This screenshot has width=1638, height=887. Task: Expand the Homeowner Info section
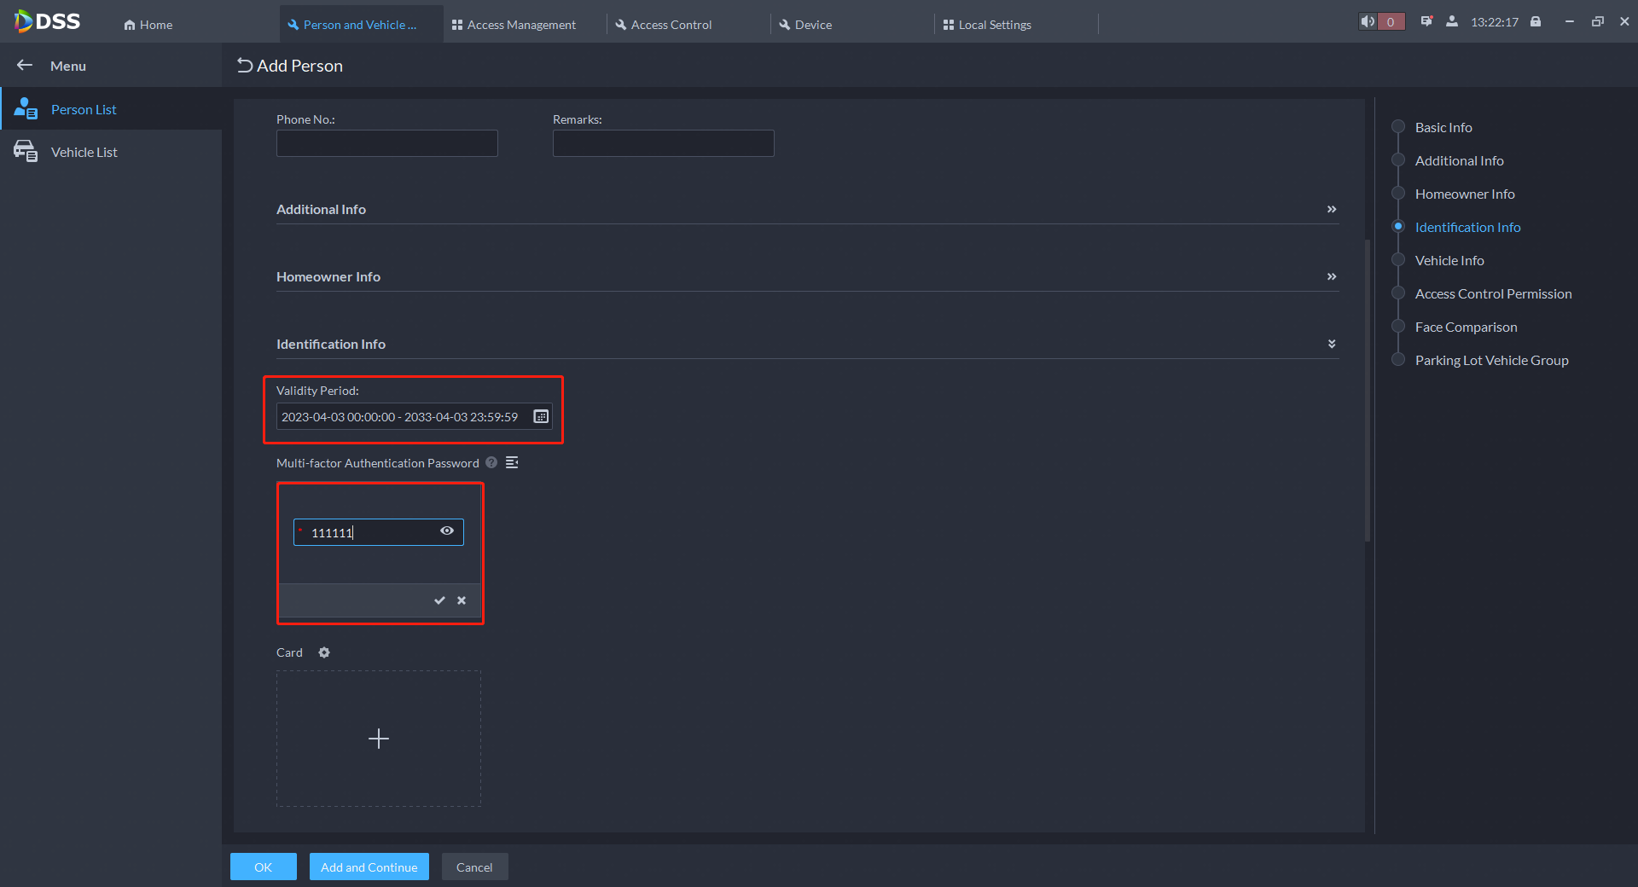(x=1332, y=276)
